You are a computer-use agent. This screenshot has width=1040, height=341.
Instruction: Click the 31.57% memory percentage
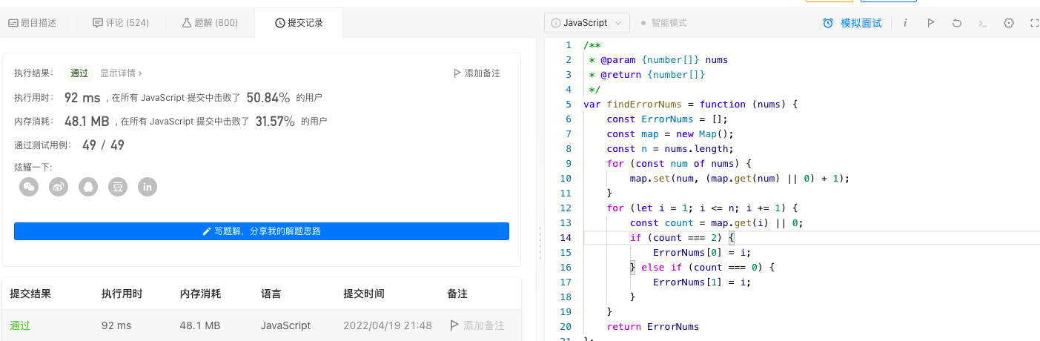pyautogui.click(x=275, y=121)
